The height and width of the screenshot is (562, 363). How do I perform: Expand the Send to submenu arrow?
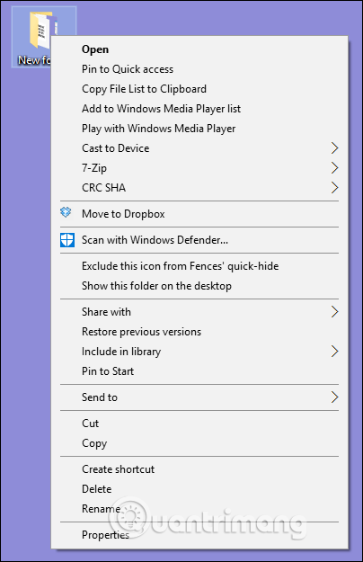334,397
